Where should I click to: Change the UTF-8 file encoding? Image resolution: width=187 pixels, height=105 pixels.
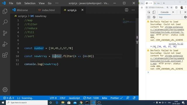point(53,98)
